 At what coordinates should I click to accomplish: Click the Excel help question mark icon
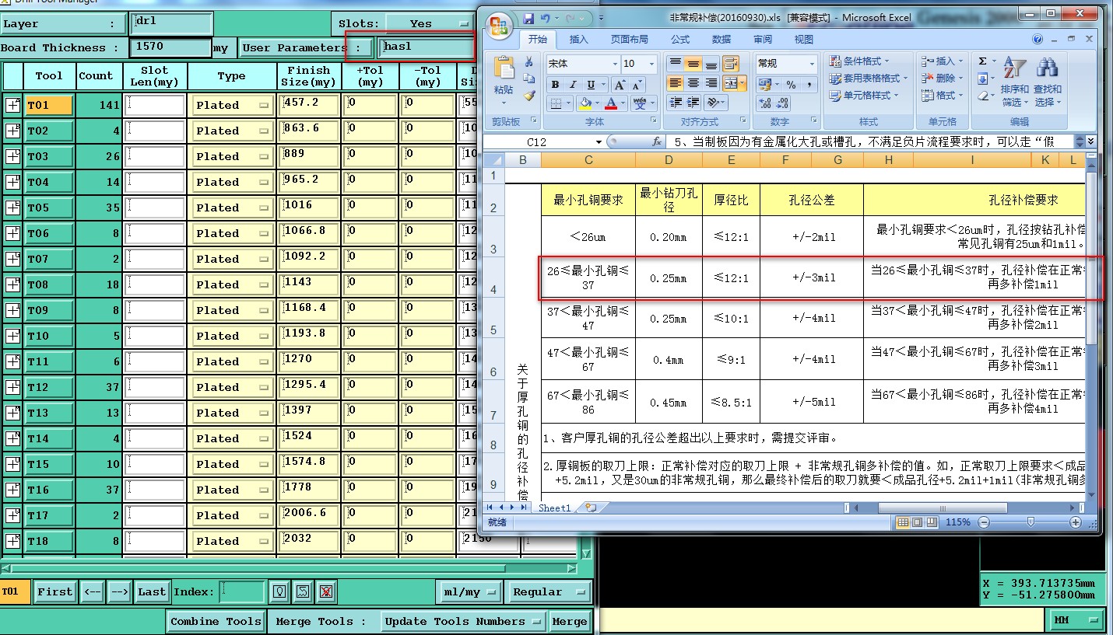[1038, 40]
